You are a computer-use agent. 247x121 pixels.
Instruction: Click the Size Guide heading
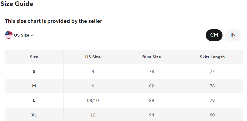pyautogui.click(x=17, y=4)
